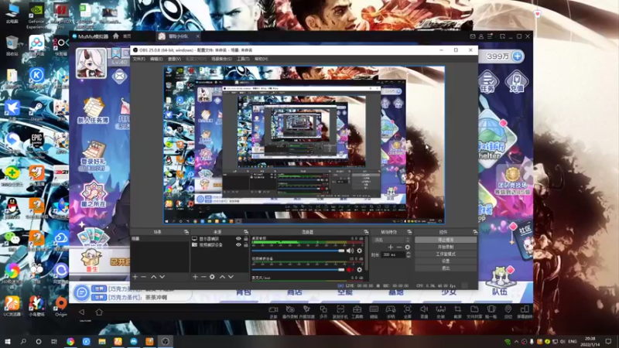Open MuMu gamepad tool
Image resolution: width=619 pixels, height=348 pixels.
(x=391, y=312)
